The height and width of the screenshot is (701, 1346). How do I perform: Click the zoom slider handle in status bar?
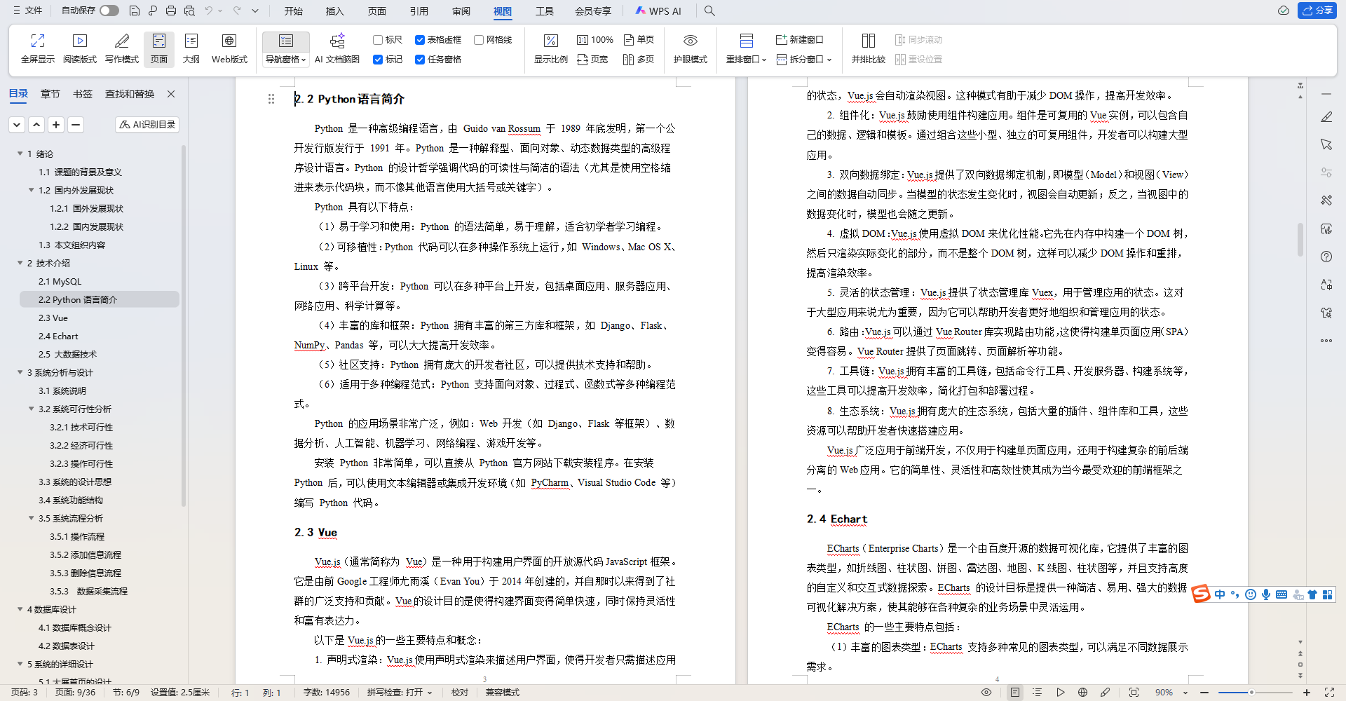1251,693
